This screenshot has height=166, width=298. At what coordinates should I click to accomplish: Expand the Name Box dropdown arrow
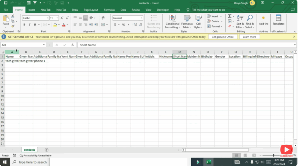44,45
